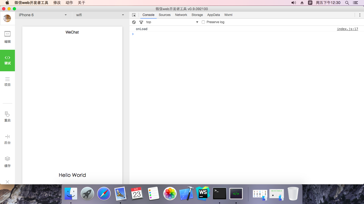Screen dimensions: 364x204
Task: Open Calendar from the dock
Action: tap(137, 194)
